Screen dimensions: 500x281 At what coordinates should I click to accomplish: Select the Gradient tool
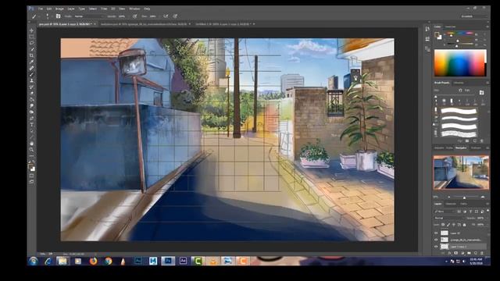31,99
